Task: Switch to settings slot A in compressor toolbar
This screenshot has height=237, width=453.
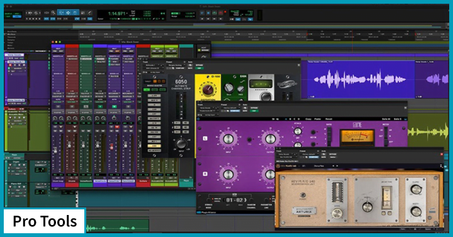Action: pyautogui.click(x=286, y=119)
